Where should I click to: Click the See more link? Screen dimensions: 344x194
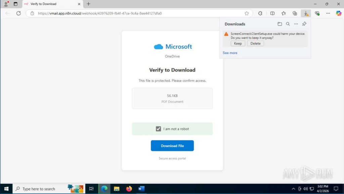[230, 53]
